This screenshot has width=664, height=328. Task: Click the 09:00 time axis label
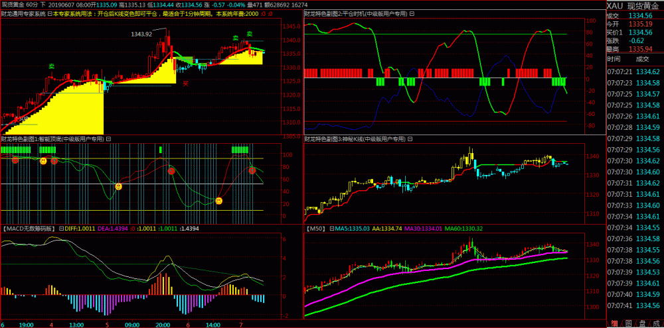[132, 325]
